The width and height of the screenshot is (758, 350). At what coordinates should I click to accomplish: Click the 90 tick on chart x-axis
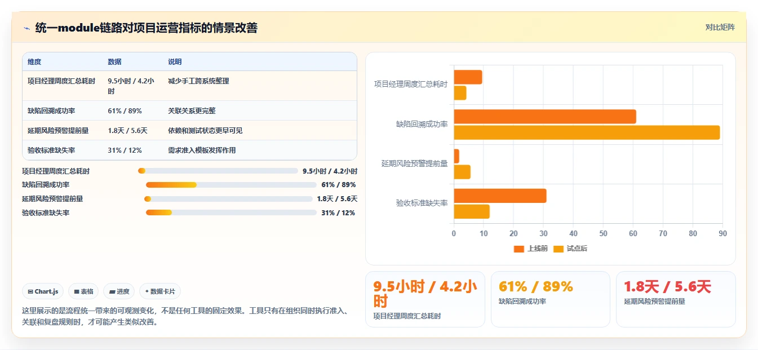pos(722,233)
